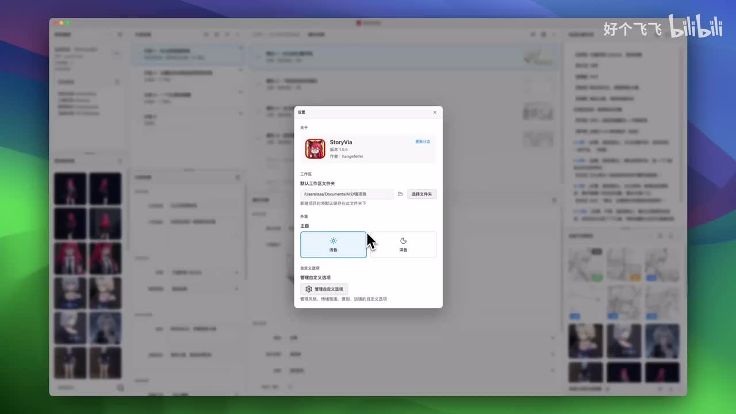
Task: Click the StoryVia app logo
Action: pos(315,149)
